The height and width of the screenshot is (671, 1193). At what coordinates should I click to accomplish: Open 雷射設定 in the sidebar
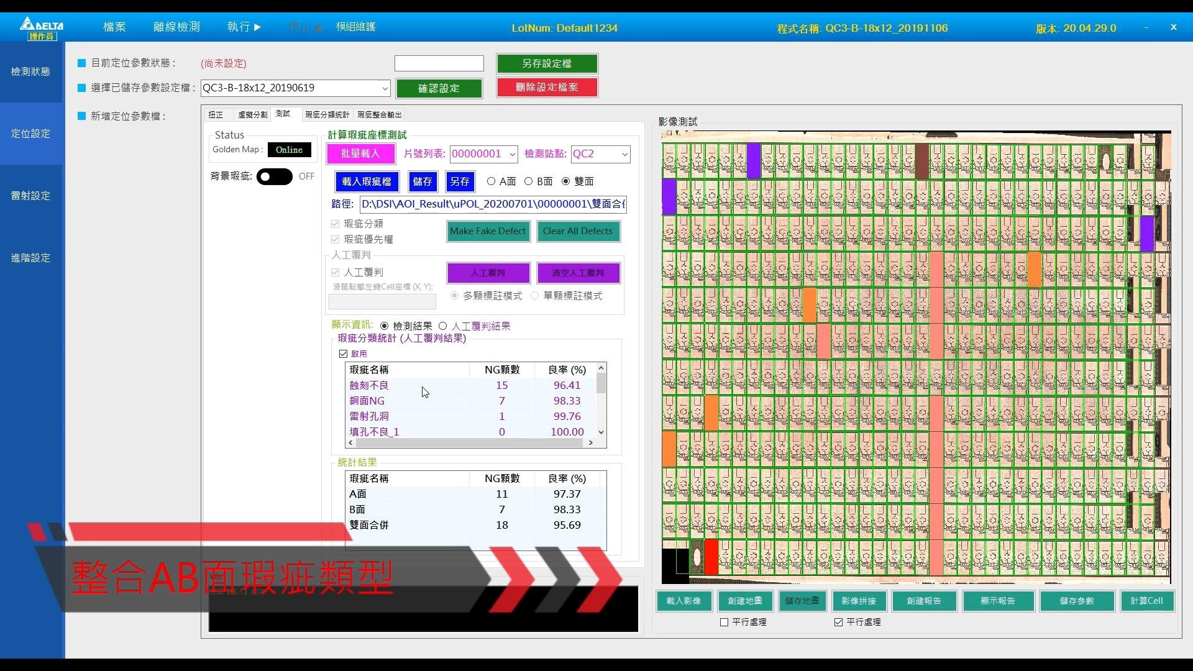[30, 196]
